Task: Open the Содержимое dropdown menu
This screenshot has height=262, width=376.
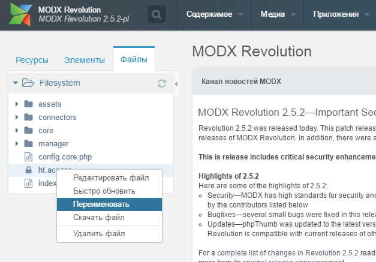Action: (x=214, y=14)
